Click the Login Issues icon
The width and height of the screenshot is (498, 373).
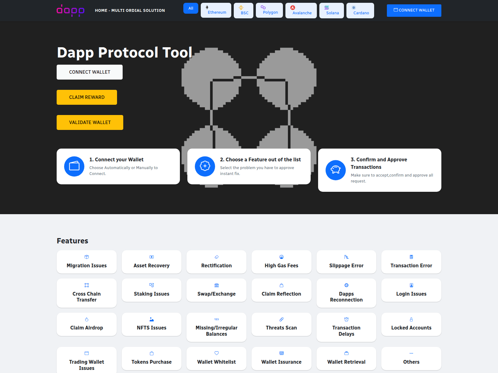pyautogui.click(x=411, y=285)
